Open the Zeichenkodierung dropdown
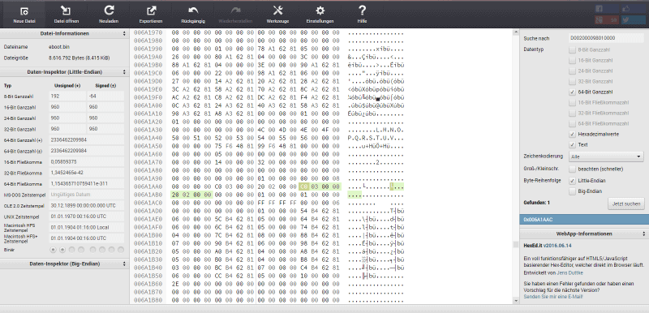The height and width of the screenshot is (313, 649). click(x=606, y=156)
